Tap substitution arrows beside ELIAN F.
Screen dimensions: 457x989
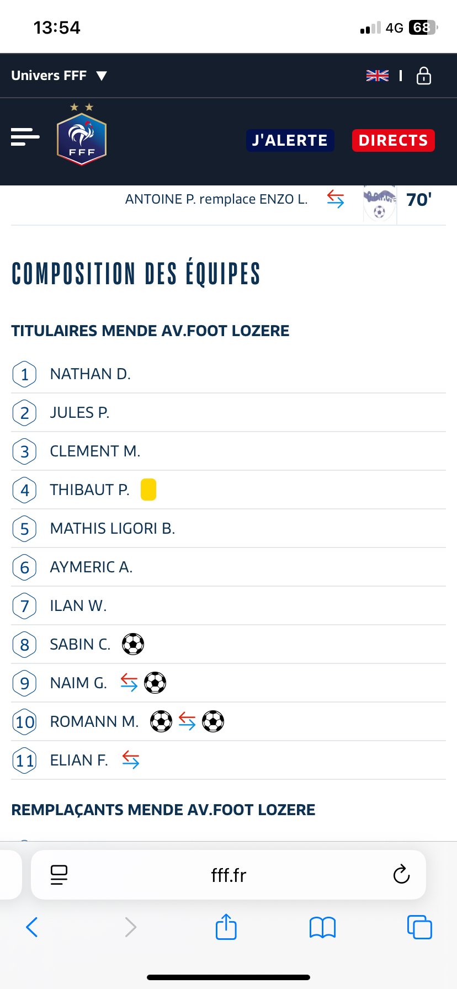coord(131,760)
